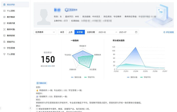The image size is (177, 112).
Task: Click the 教师考勤 attendance icon
Action: 4,29
